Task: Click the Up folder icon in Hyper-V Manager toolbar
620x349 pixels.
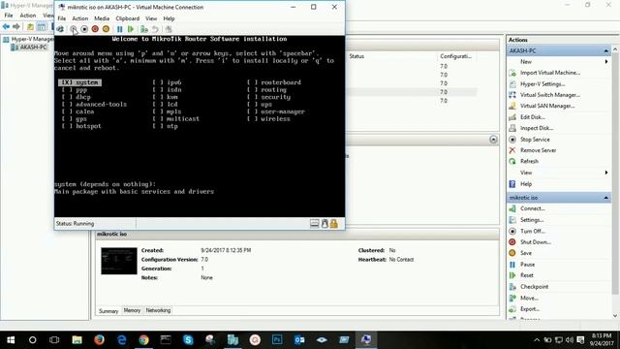Action: pos(30,26)
